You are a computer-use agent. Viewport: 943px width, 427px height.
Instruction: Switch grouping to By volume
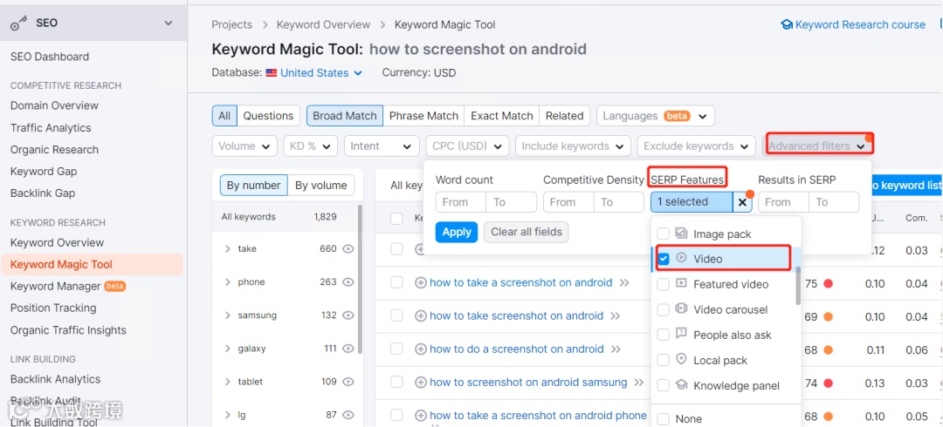click(x=321, y=185)
